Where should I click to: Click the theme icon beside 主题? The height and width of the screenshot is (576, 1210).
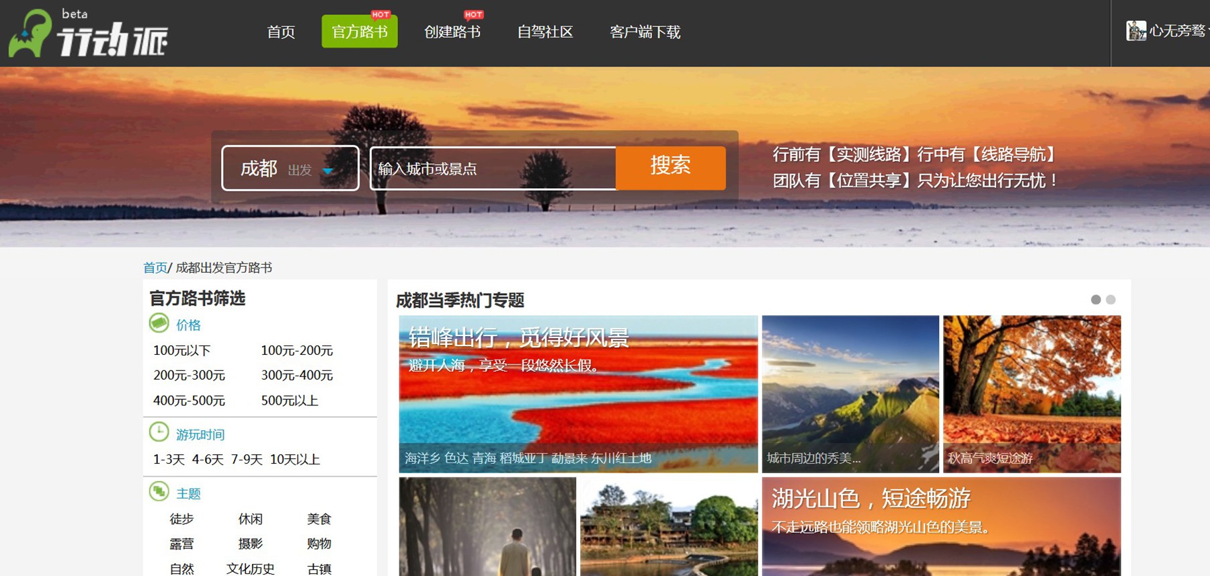[159, 492]
